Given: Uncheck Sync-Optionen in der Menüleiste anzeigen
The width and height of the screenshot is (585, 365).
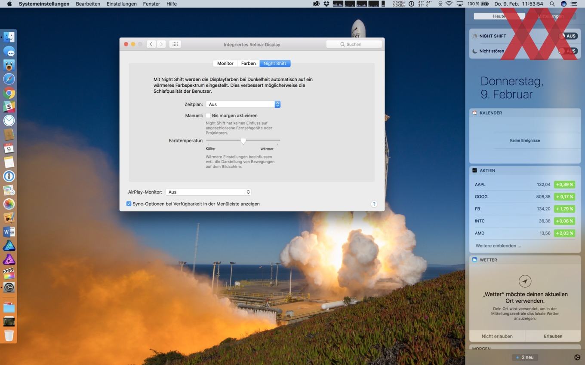Looking at the screenshot, I should (129, 204).
